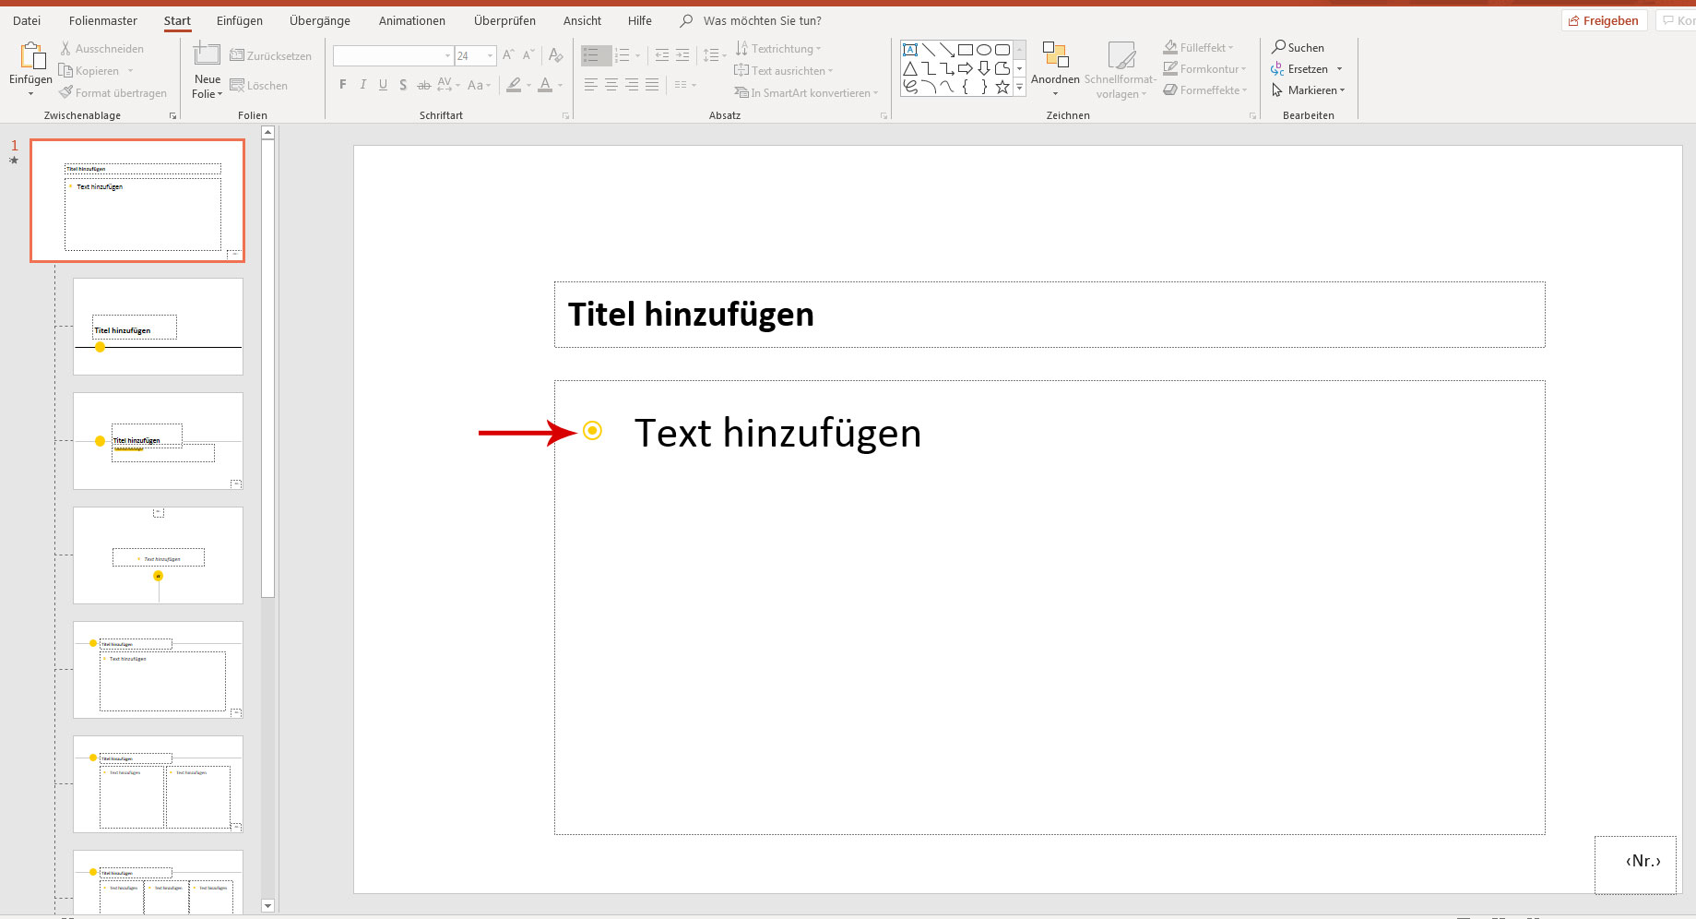Click the Ausschneiden scissors button
Image resolution: width=1696 pixels, height=919 pixels.
pyautogui.click(x=101, y=49)
